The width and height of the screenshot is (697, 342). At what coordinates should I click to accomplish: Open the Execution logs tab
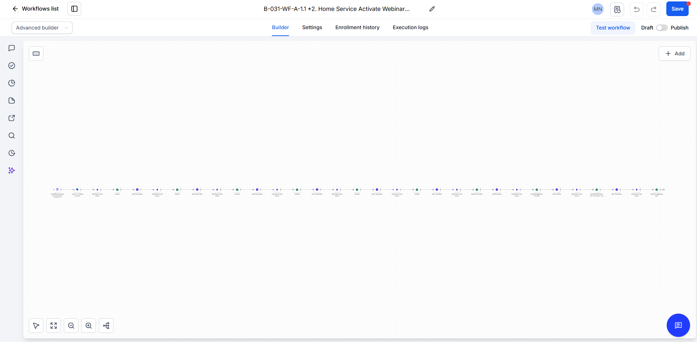[410, 27]
